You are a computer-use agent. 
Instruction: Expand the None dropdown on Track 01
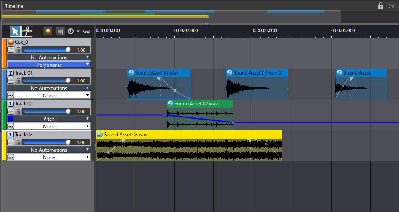click(x=49, y=96)
